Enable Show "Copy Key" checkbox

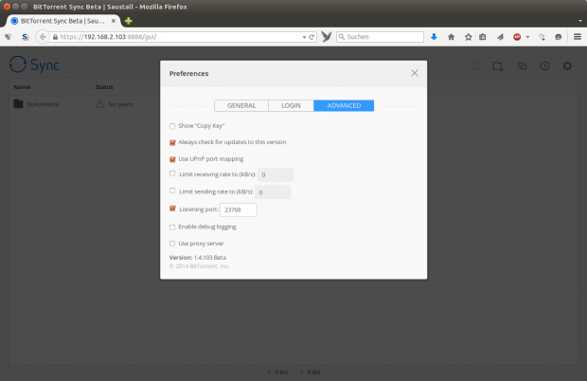point(172,126)
